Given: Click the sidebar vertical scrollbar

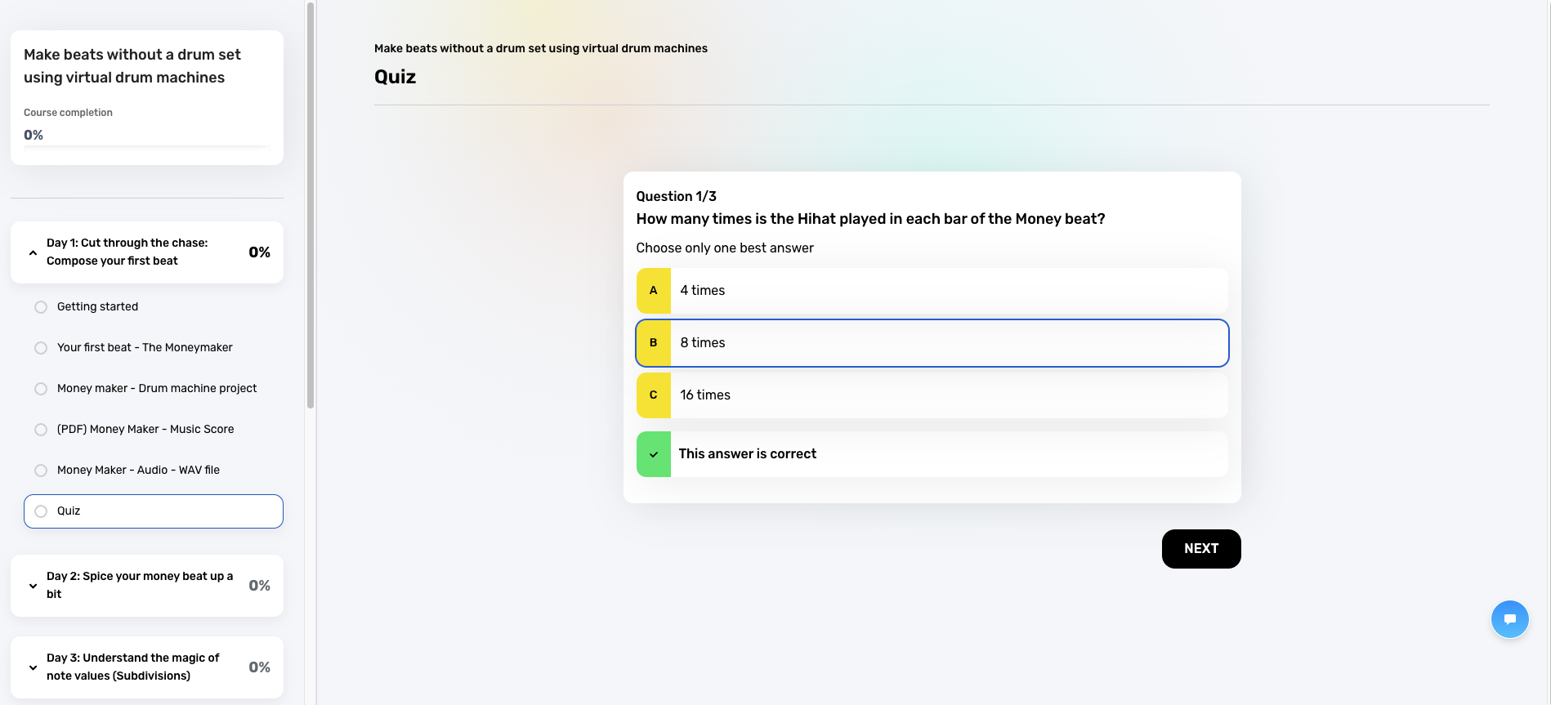Looking at the screenshot, I should point(311,204).
